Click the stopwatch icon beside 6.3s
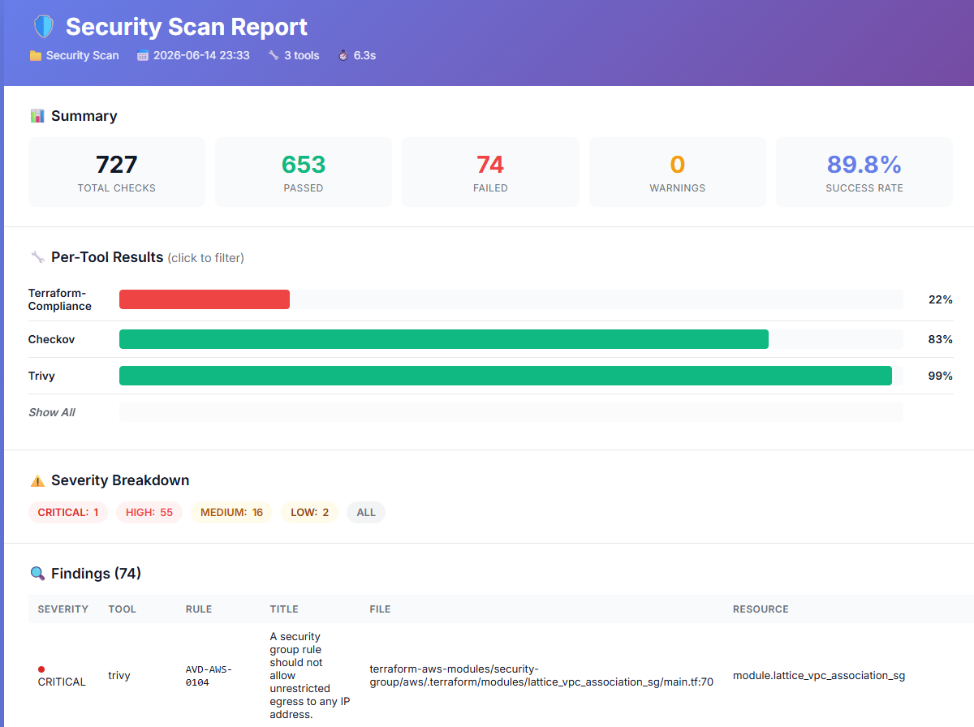Image resolution: width=974 pixels, height=727 pixels. tap(343, 56)
